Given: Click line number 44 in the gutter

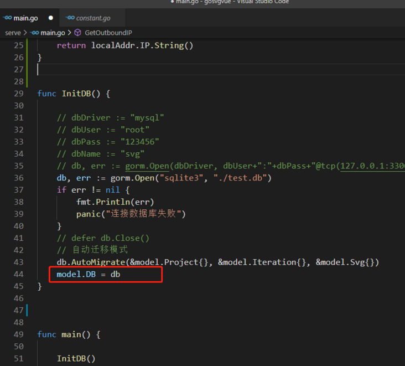Looking at the screenshot, I should coord(18,274).
